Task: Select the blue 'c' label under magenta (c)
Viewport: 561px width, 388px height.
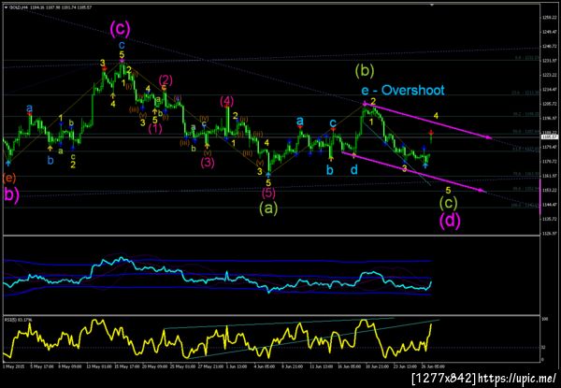Action: pyautogui.click(x=122, y=46)
